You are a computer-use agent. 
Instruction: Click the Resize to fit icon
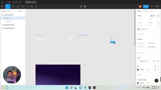[158, 16]
